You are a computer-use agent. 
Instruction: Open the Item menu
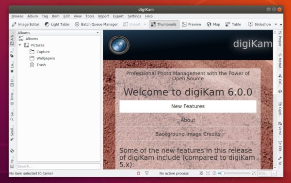pos(55,16)
